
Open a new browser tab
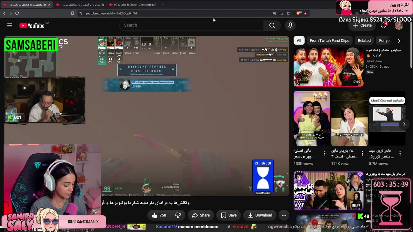pyautogui.click(x=163, y=5)
